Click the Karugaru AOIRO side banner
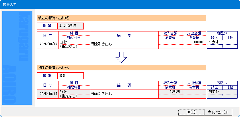Viewport: 240px width, 117px height. point(17,57)
